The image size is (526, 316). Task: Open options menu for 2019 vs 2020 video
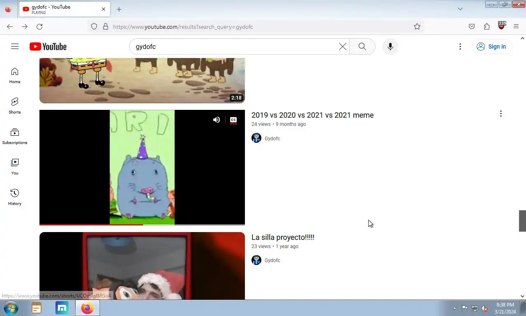click(x=501, y=114)
